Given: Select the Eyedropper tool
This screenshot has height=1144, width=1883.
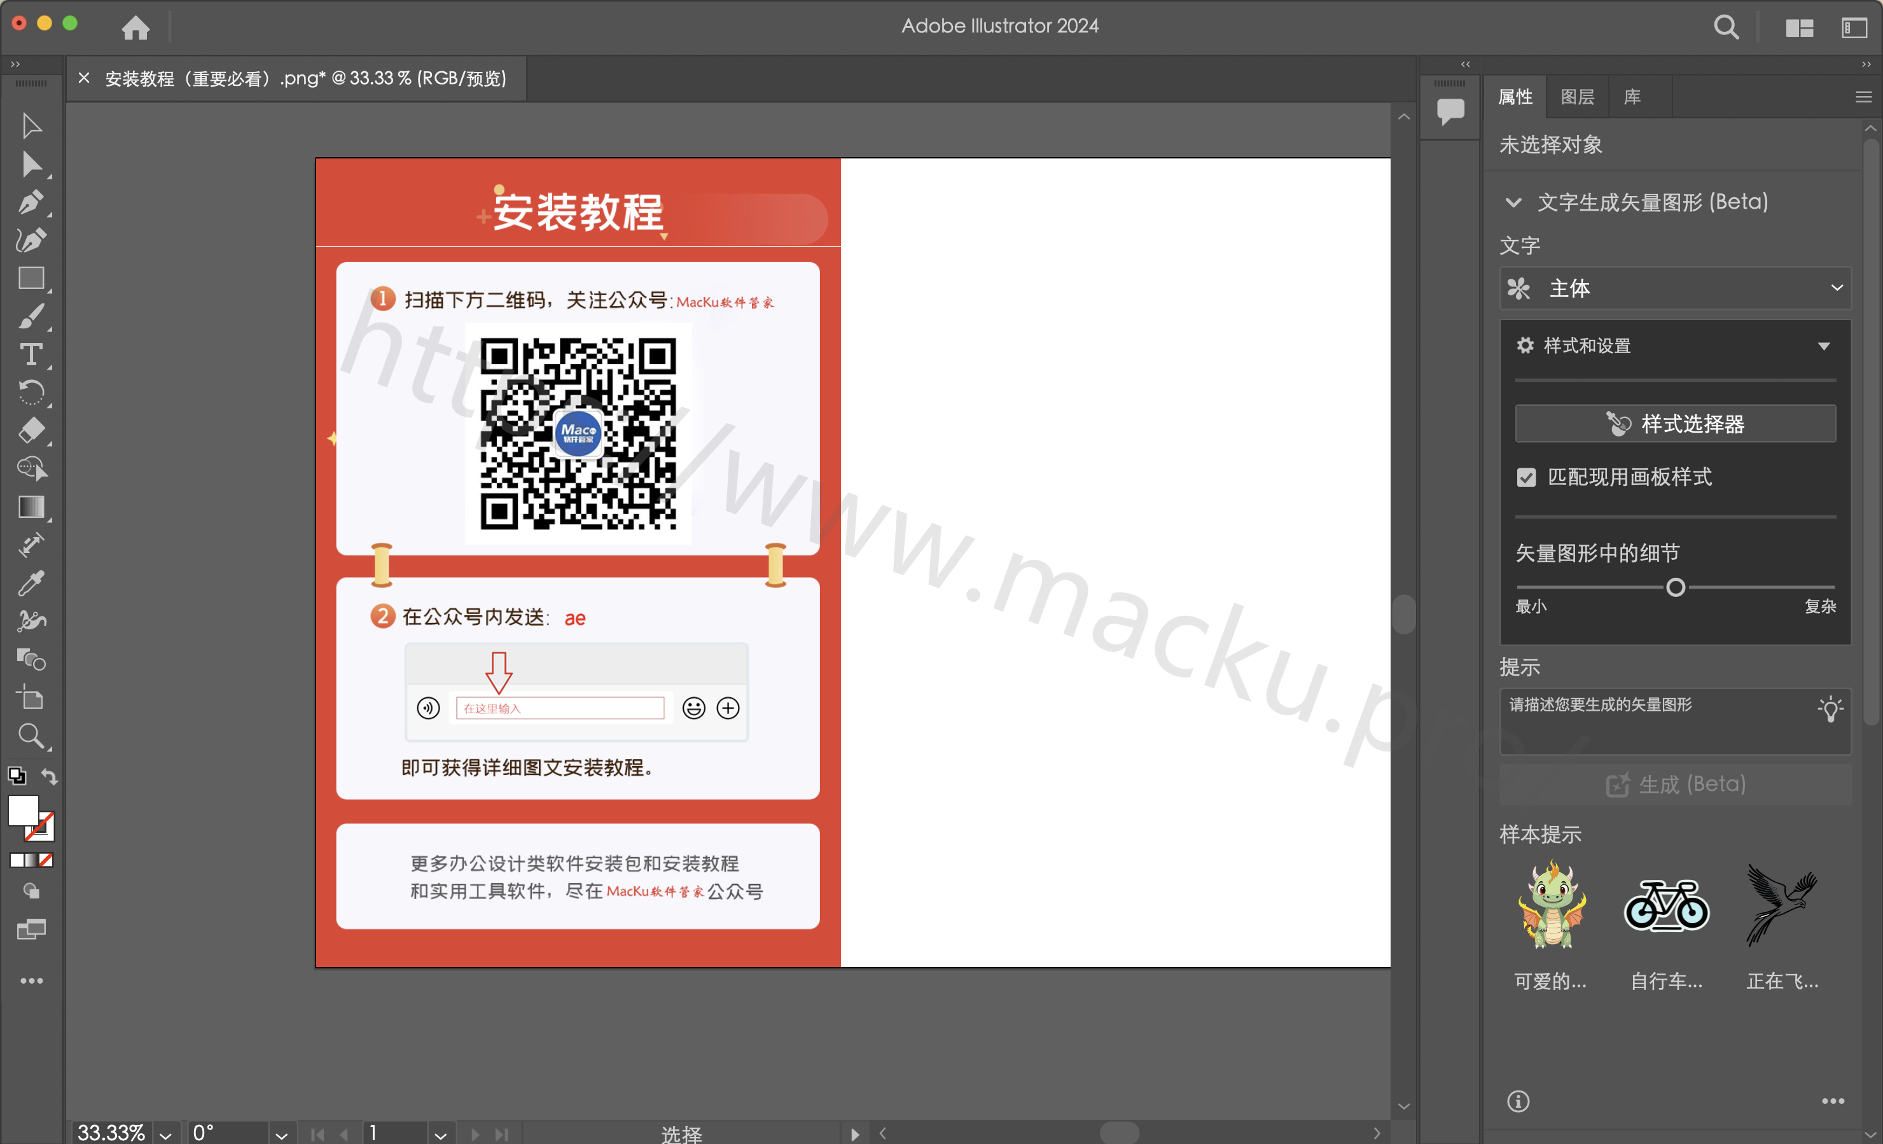Looking at the screenshot, I should point(31,583).
